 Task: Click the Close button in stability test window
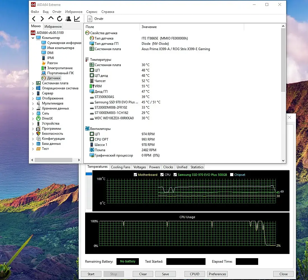pyautogui.click(x=283, y=274)
